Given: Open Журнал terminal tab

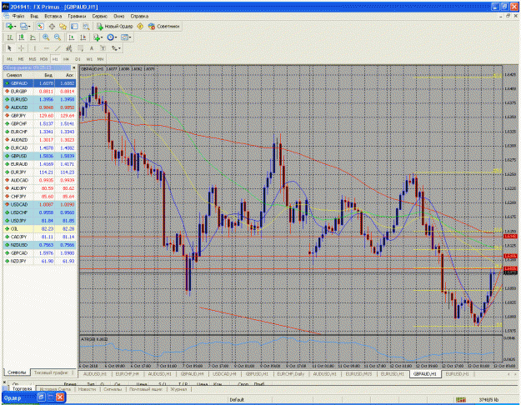Looking at the screenshot, I should [178, 389].
